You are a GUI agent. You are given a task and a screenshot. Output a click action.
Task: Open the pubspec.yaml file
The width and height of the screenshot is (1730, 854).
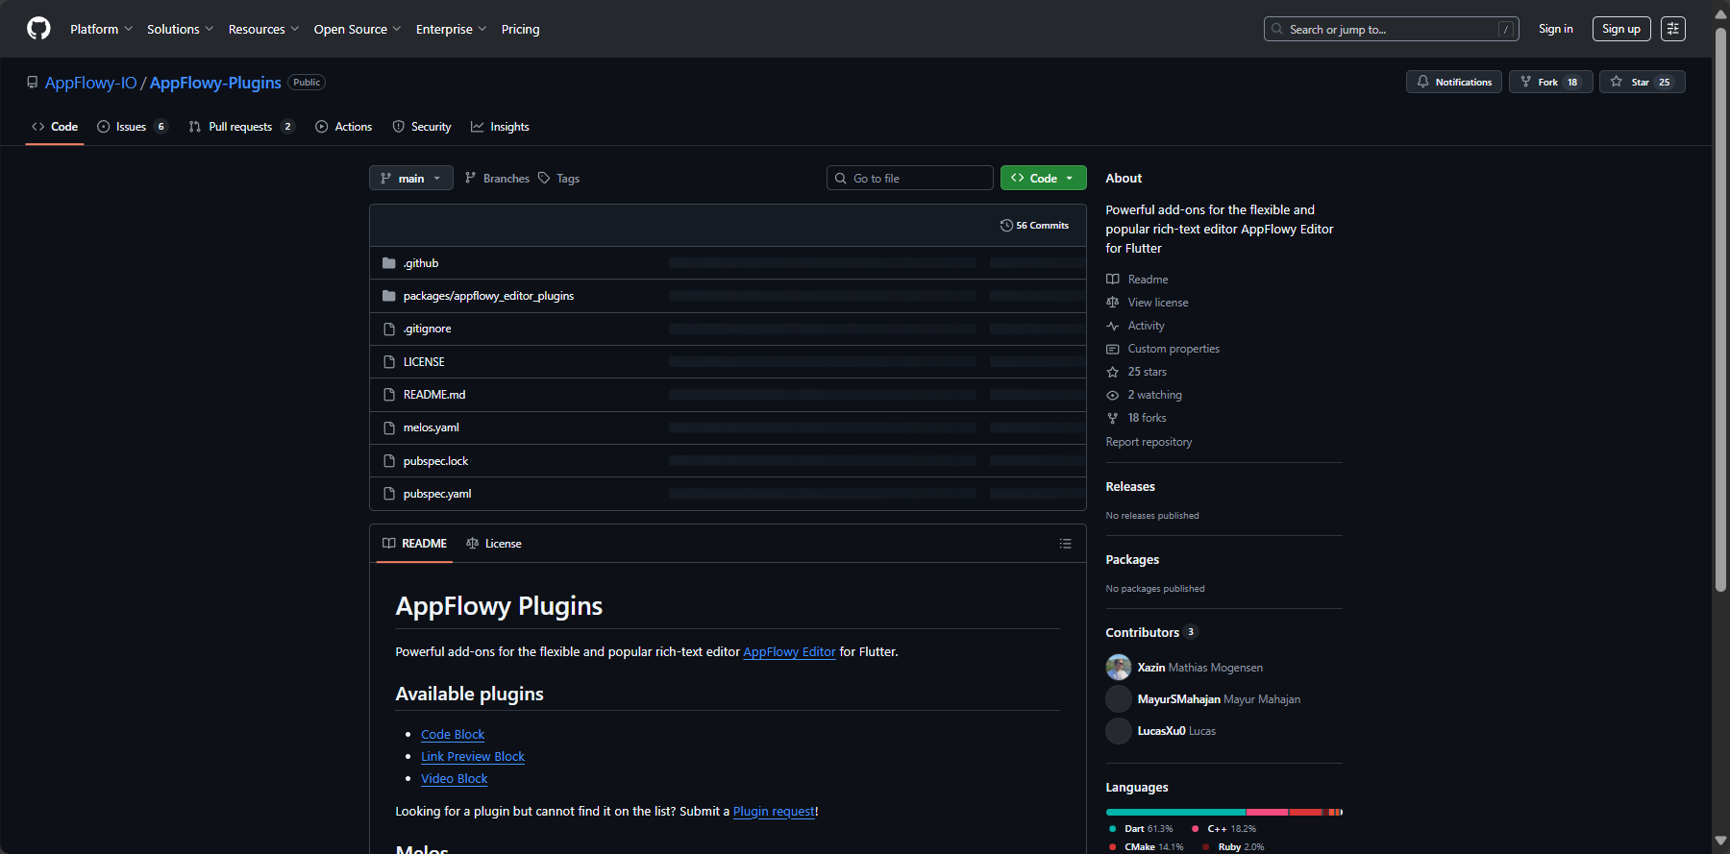click(x=437, y=494)
